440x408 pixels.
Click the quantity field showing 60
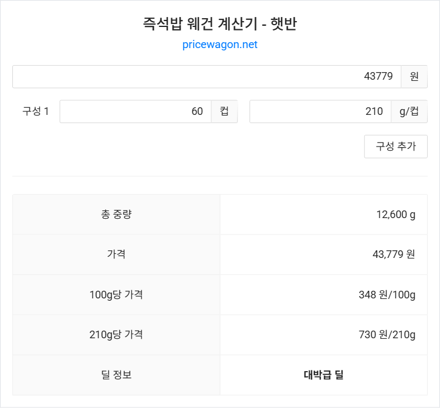[136, 111]
